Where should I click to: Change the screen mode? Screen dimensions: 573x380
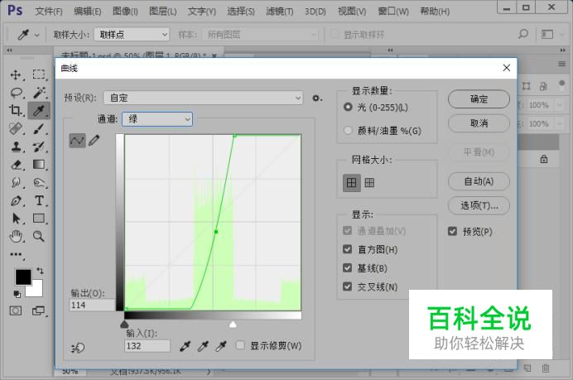click(x=38, y=311)
